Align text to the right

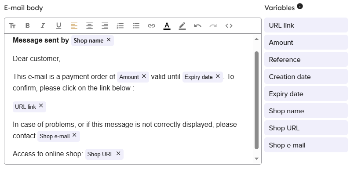click(x=105, y=26)
